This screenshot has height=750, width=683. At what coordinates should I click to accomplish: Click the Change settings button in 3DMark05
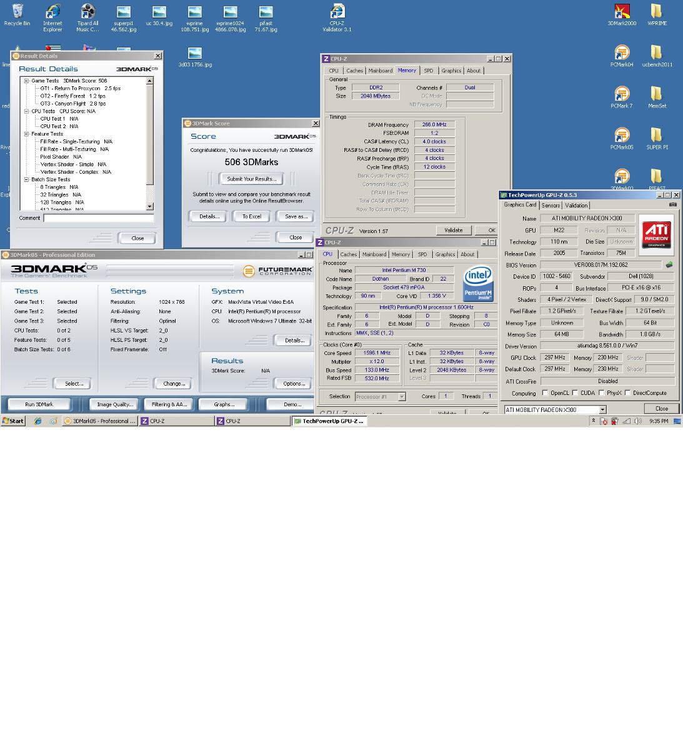[174, 384]
